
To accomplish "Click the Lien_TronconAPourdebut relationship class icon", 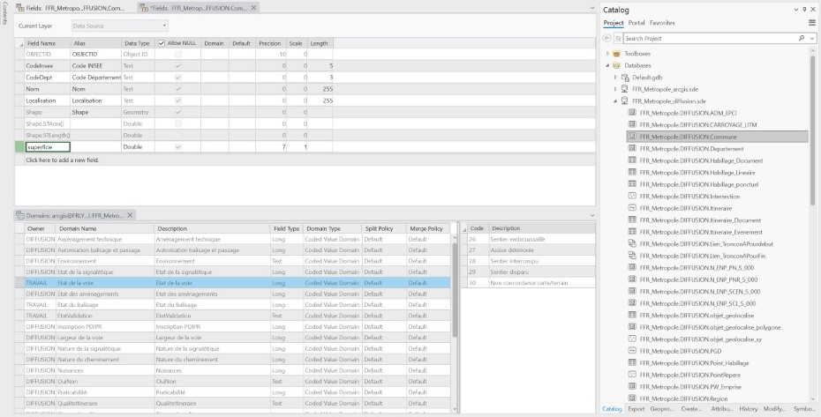I will [x=632, y=243].
